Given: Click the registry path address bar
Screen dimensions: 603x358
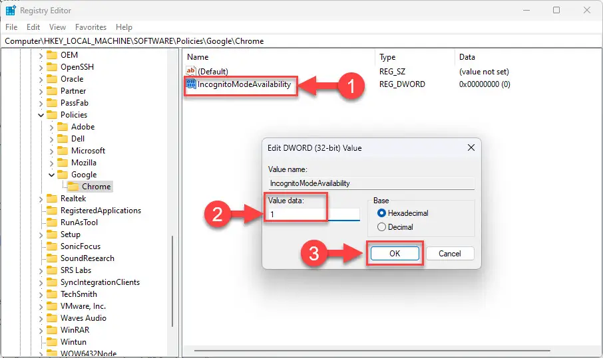Looking at the screenshot, I should pyautogui.click(x=301, y=41).
